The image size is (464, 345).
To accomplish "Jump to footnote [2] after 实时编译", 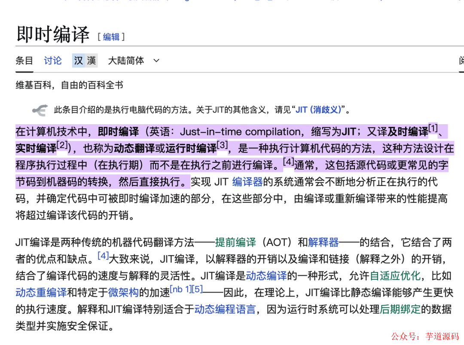I will click(x=62, y=145).
